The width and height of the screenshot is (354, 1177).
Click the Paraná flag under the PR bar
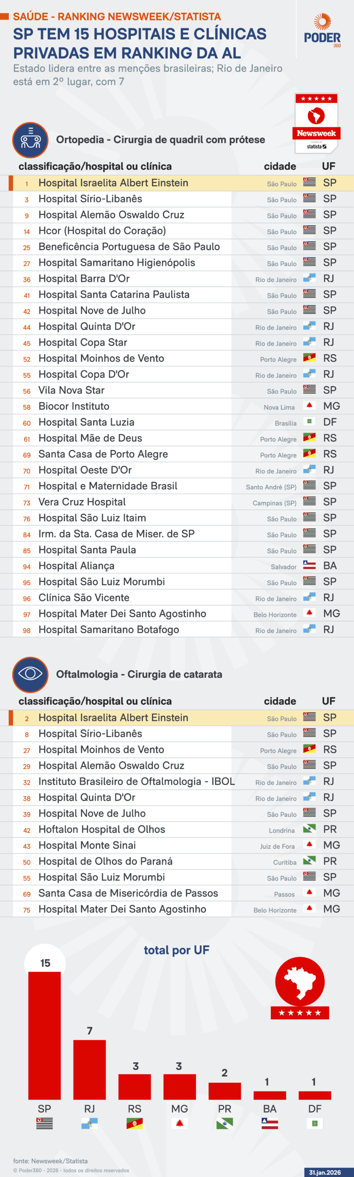[x=225, y=1124]
